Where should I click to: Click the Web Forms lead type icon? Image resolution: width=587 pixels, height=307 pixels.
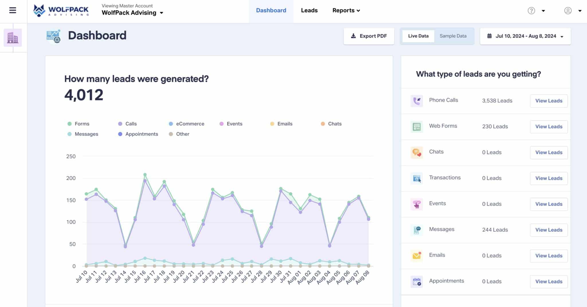click(416, 127)
